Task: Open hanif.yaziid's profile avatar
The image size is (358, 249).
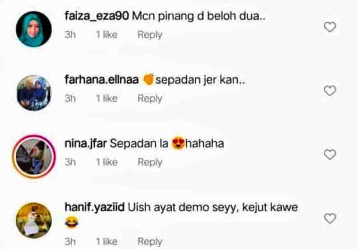Action: pos(34,220)
